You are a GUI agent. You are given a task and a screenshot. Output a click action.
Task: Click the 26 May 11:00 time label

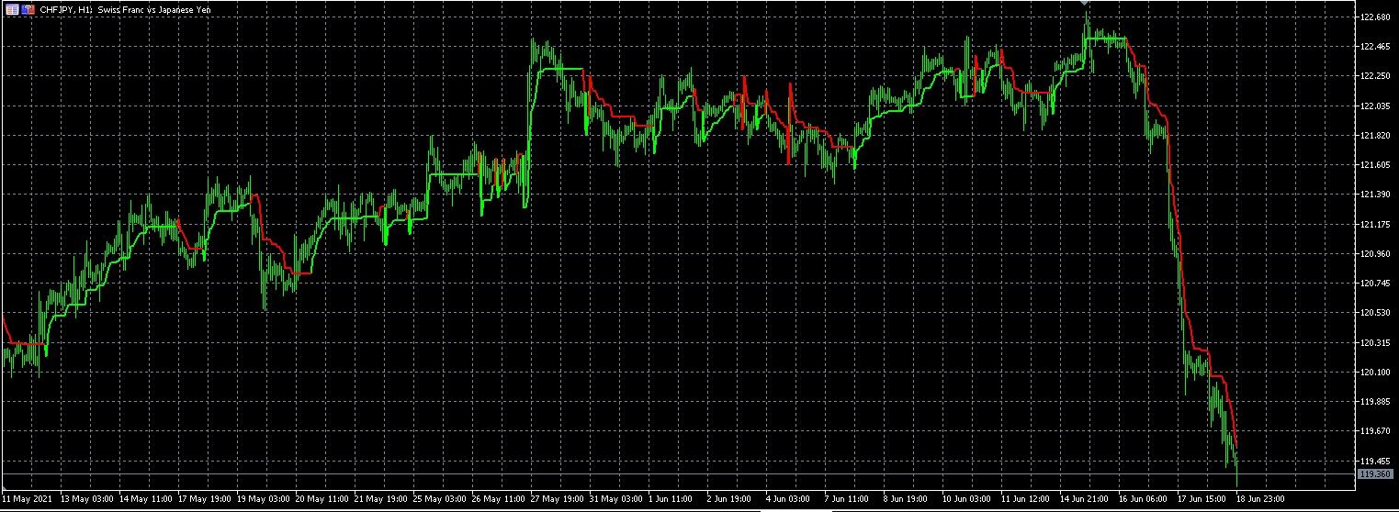pos(499,498)
